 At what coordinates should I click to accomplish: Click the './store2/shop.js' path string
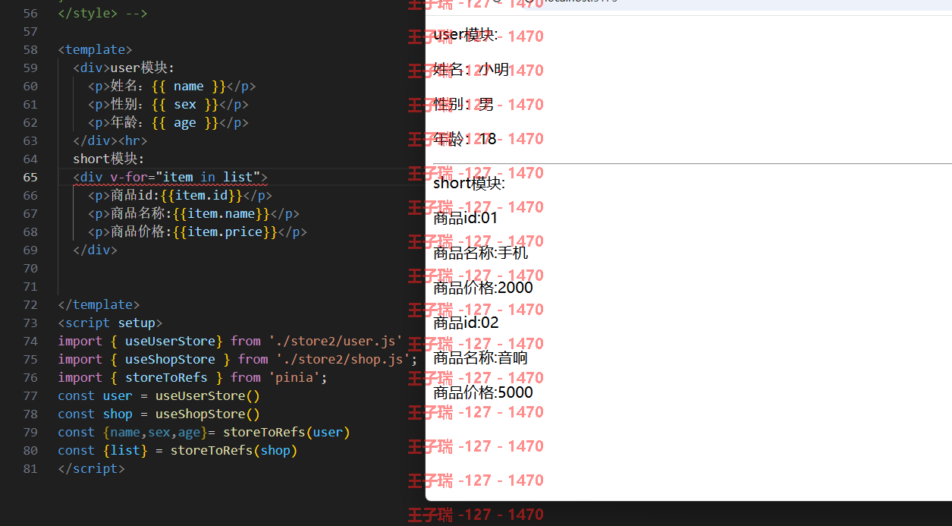(x=343, y=359)
